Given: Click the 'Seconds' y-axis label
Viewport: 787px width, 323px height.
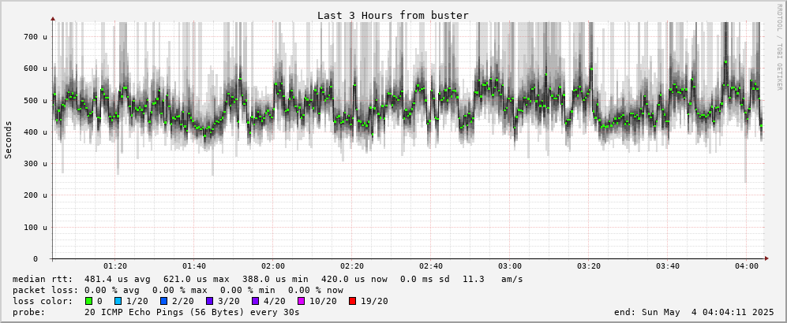Looking at the screenshot, I should click(9, 139).
